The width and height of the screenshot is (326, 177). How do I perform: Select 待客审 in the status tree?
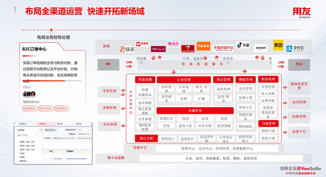point(27,142)
